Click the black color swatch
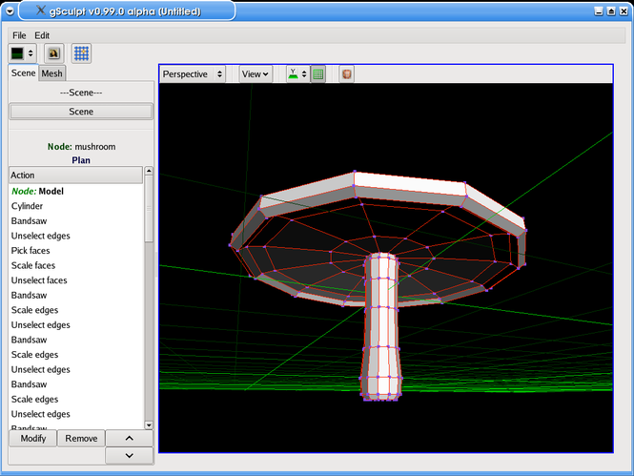Viewport: 634px width, 476px height. click(17, 53)
